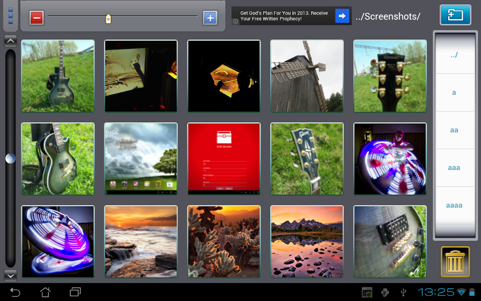Open the guitar pickup close-up thumbnail
The width and height of the screenshot is (481, 301).
coord(390,242)
